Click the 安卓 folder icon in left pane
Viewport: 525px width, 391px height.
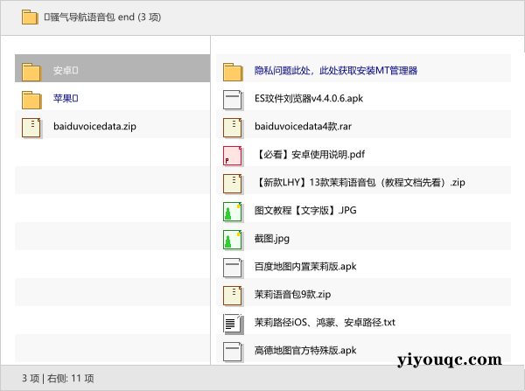(32, 71)
